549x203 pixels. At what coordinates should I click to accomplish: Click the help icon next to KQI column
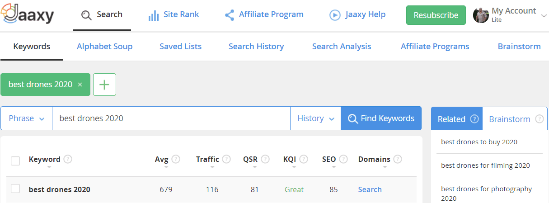(x=304, y=159)
